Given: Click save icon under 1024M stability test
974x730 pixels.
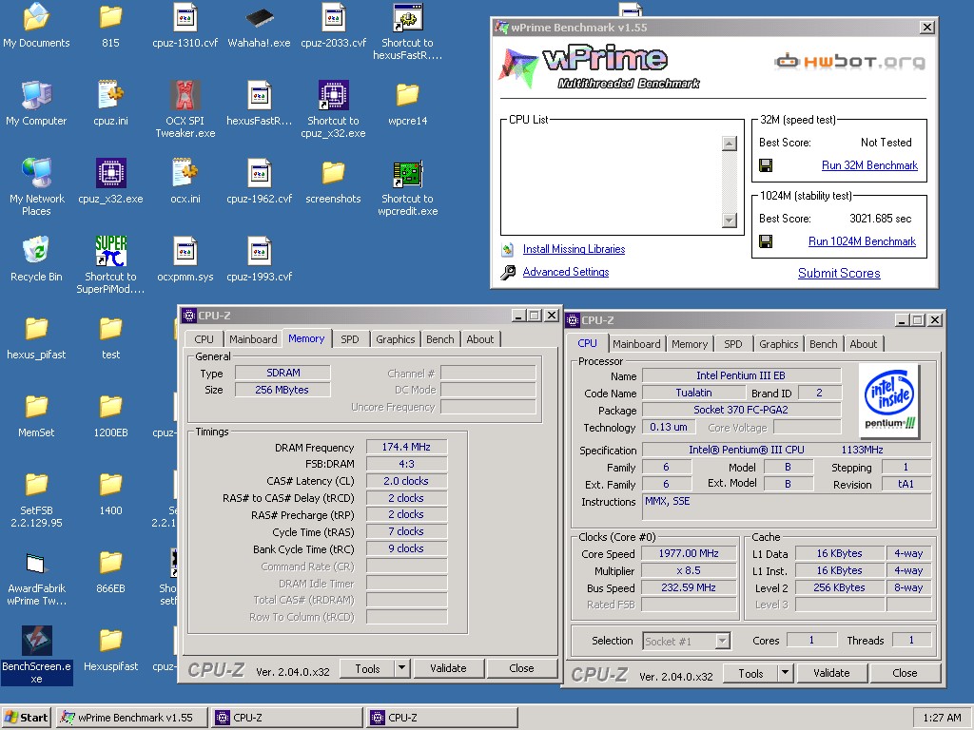Looking at the screenshot, I should [766, 241].
